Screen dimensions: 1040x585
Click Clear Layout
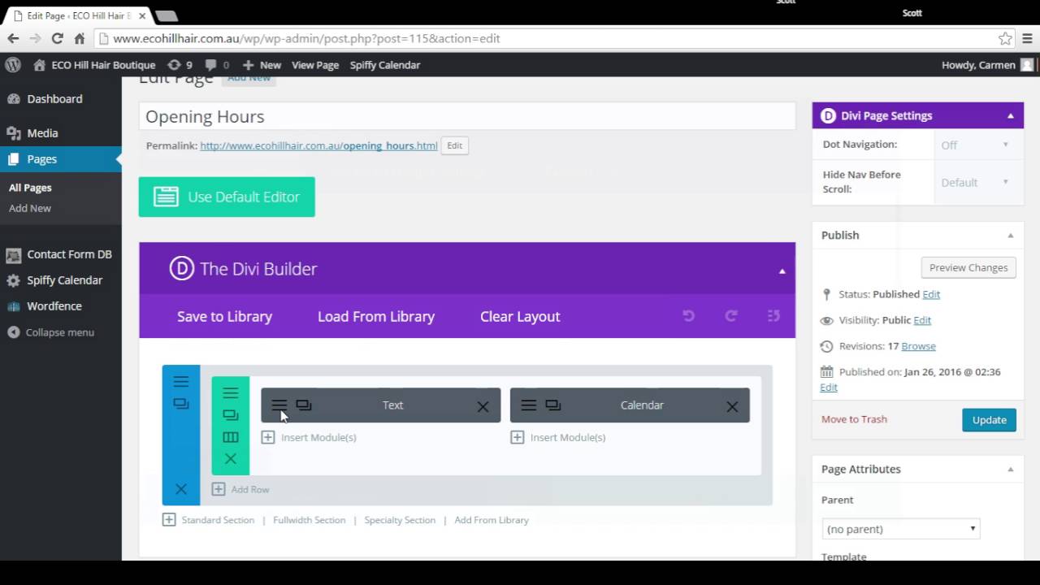coord(520,317)
